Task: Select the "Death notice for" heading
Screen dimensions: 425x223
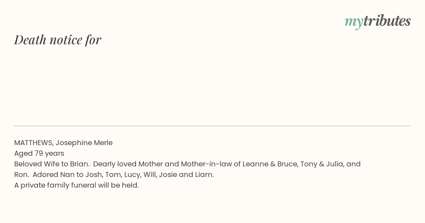Action: pos(58,40)
